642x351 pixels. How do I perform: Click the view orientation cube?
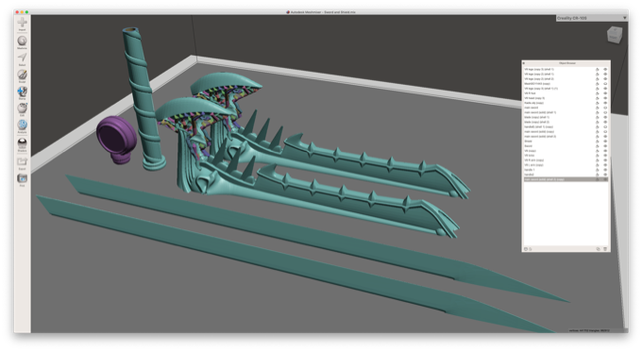tap(614, 35)
